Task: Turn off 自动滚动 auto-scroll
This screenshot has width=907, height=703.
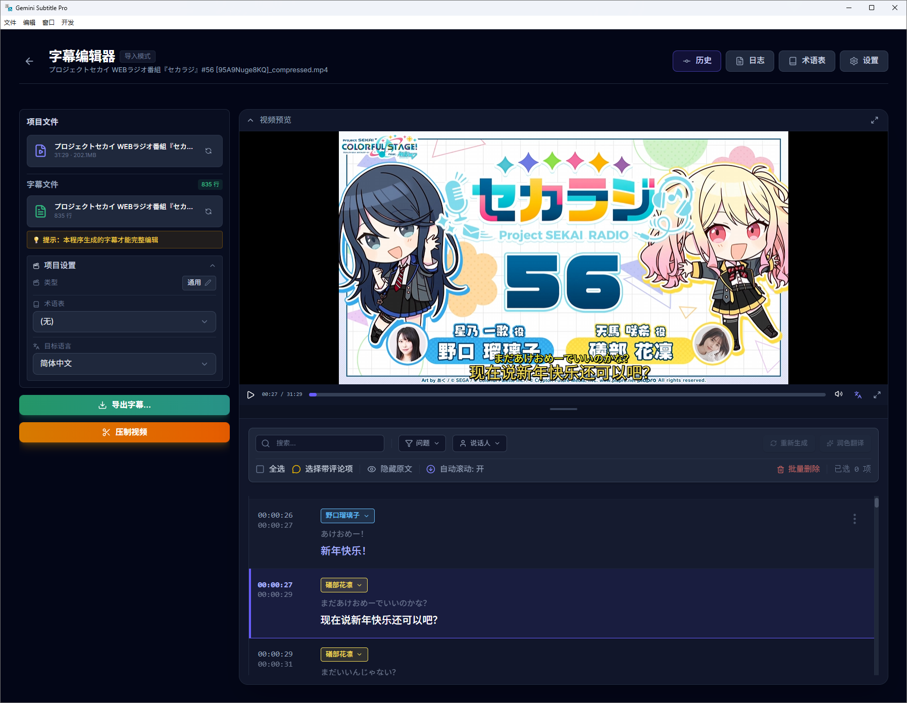Action: 455,469
